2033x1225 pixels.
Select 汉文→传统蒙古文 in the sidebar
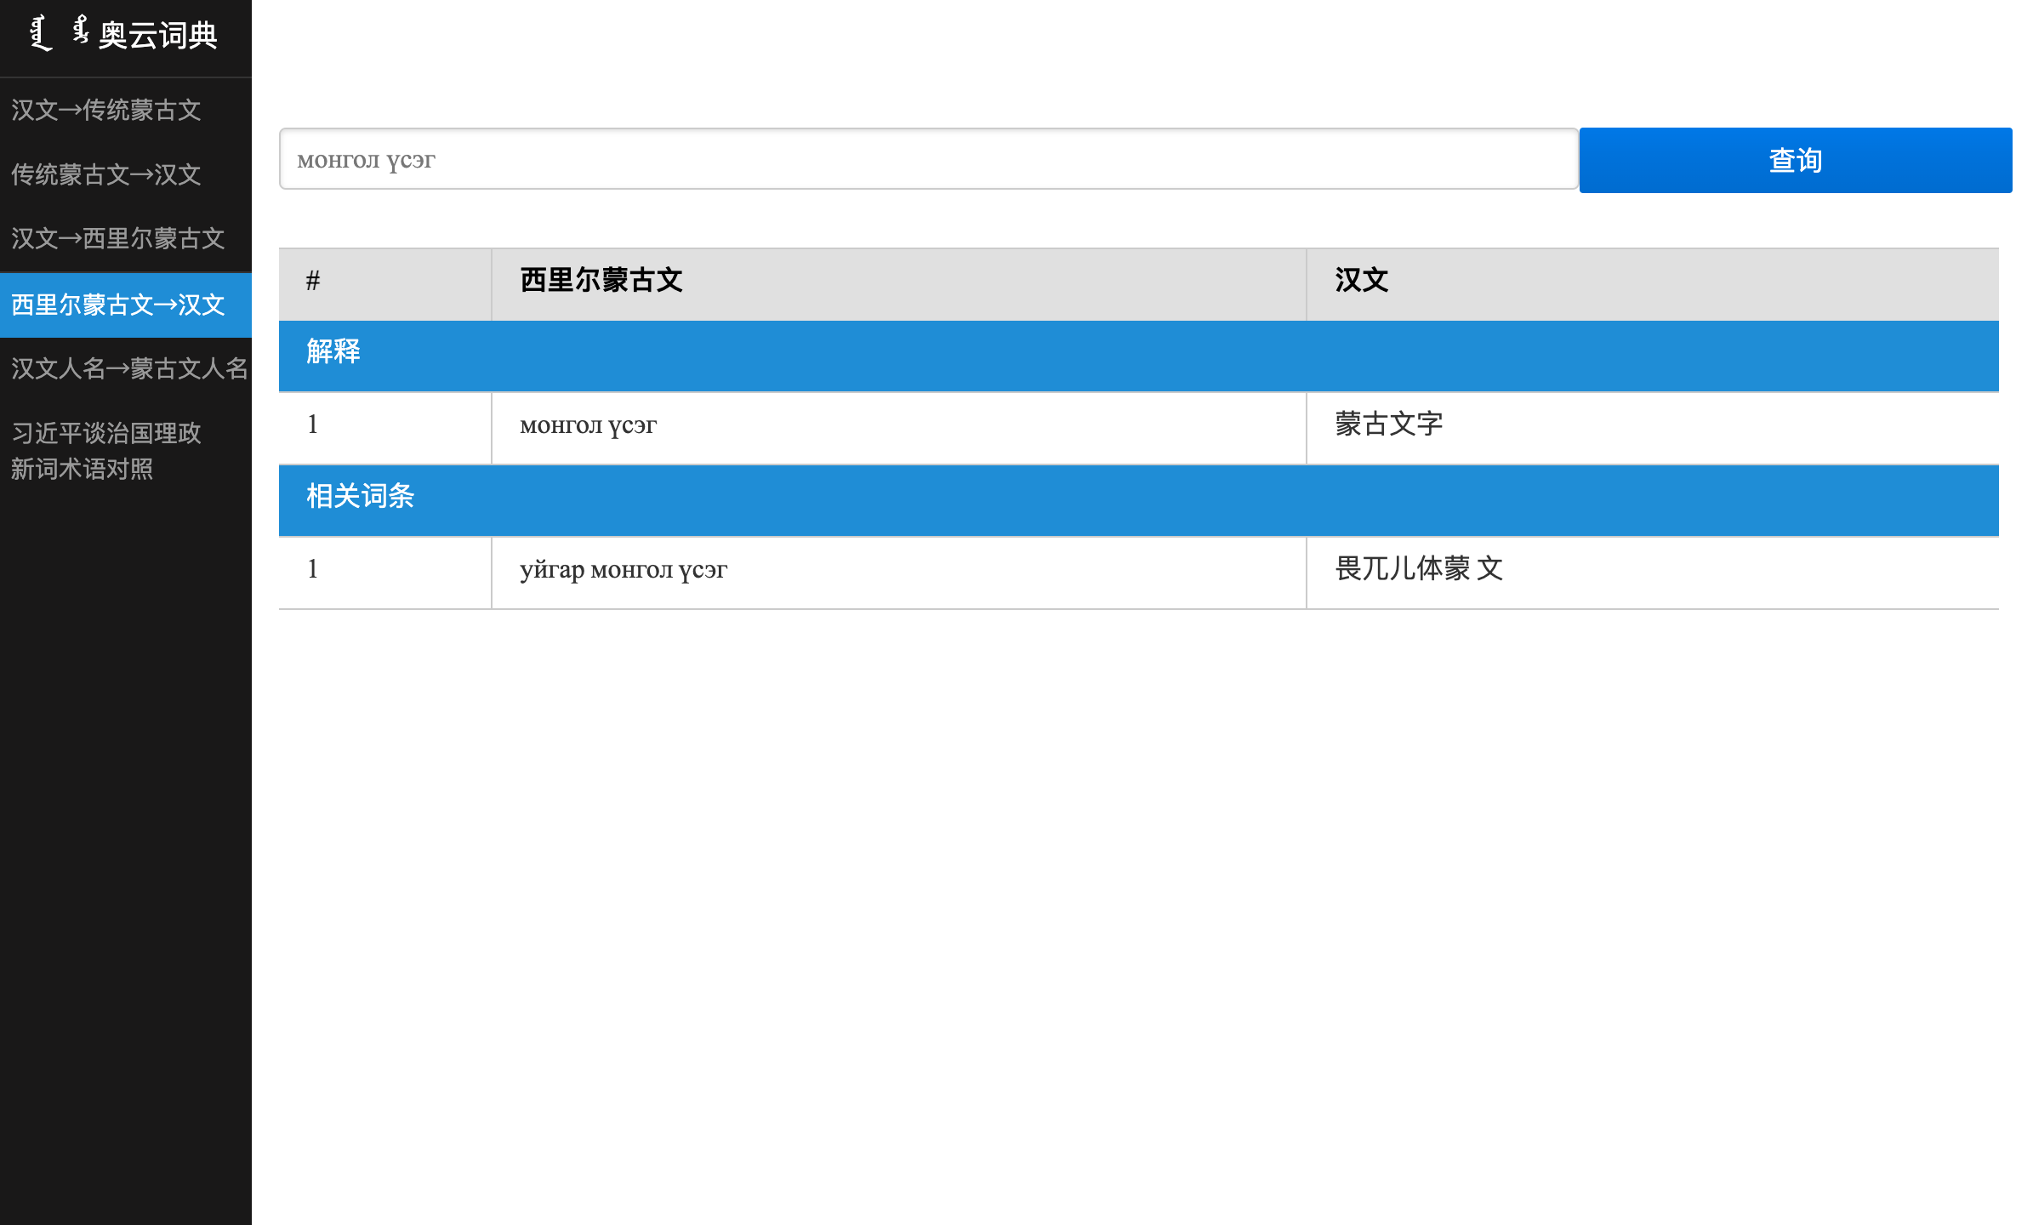click(105, 111)
